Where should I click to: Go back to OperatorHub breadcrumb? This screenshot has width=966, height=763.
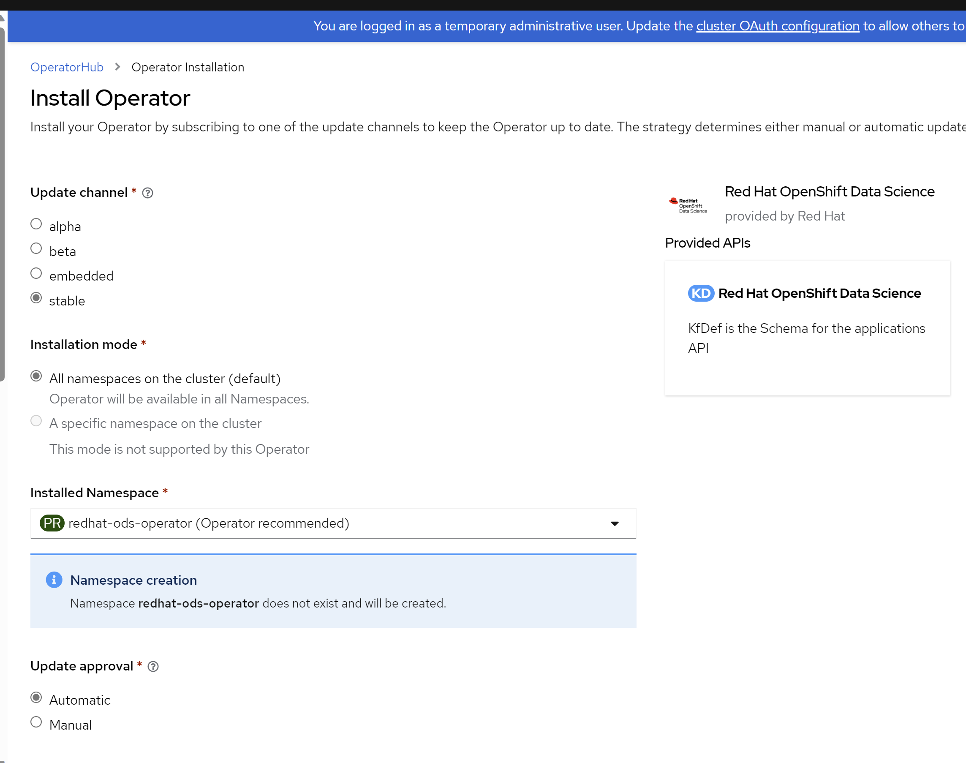coord(67,67)
